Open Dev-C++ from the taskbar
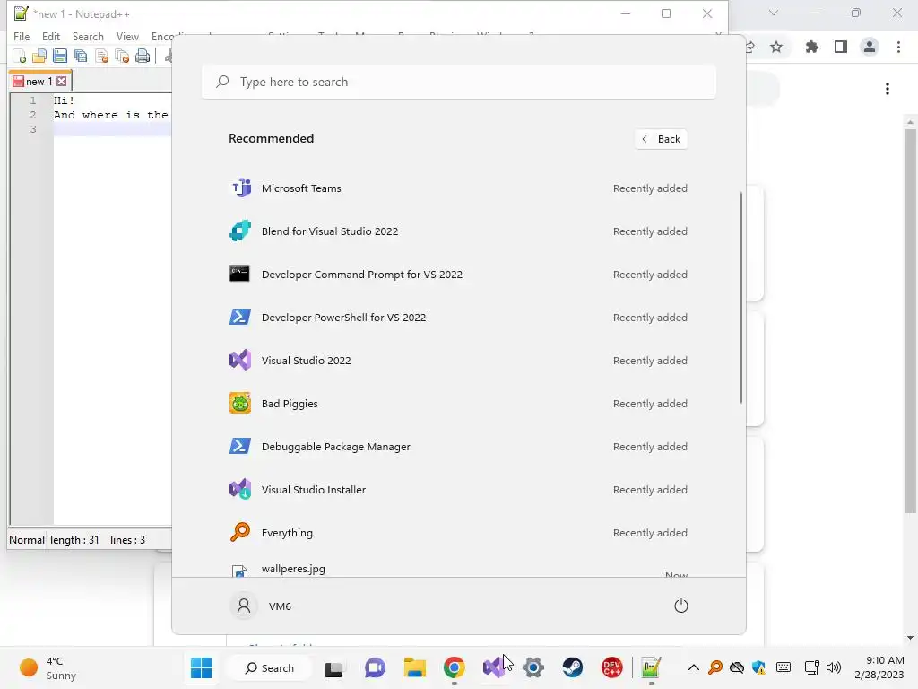This screenshot has width=918, height=689. (x=611, y=667)
